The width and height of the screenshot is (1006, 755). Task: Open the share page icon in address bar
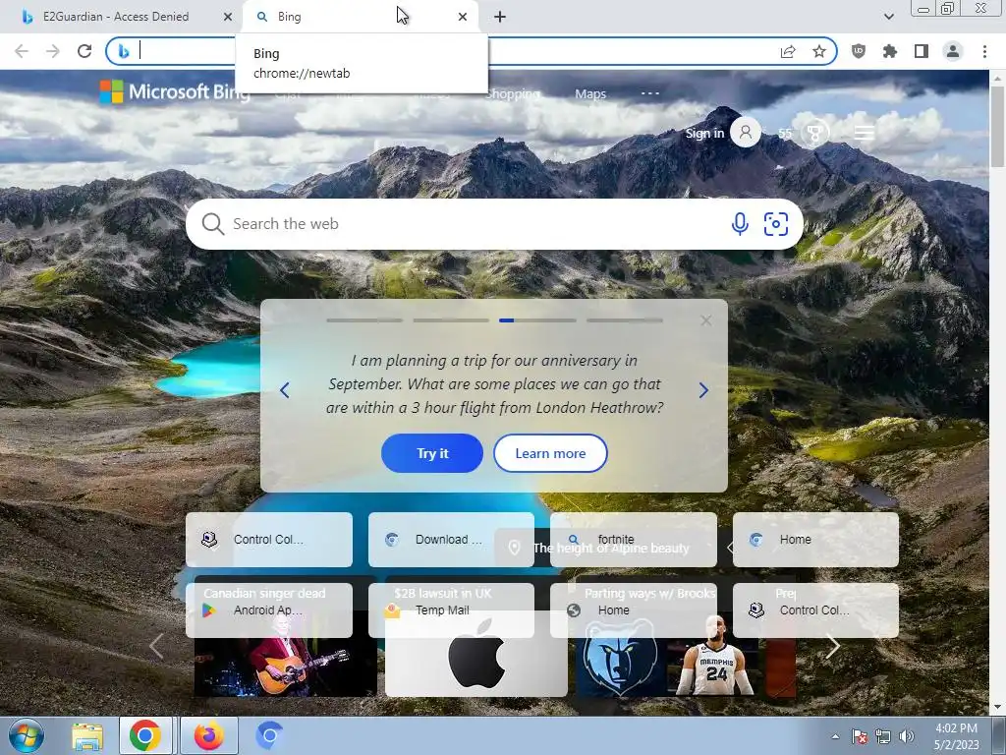click(788, 51)
